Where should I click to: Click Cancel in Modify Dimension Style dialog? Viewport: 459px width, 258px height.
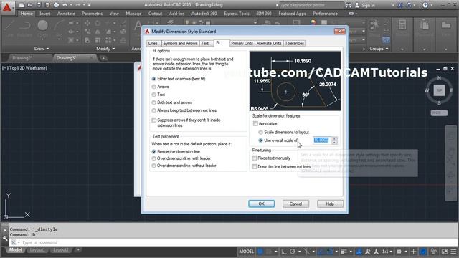pos(295,204)
